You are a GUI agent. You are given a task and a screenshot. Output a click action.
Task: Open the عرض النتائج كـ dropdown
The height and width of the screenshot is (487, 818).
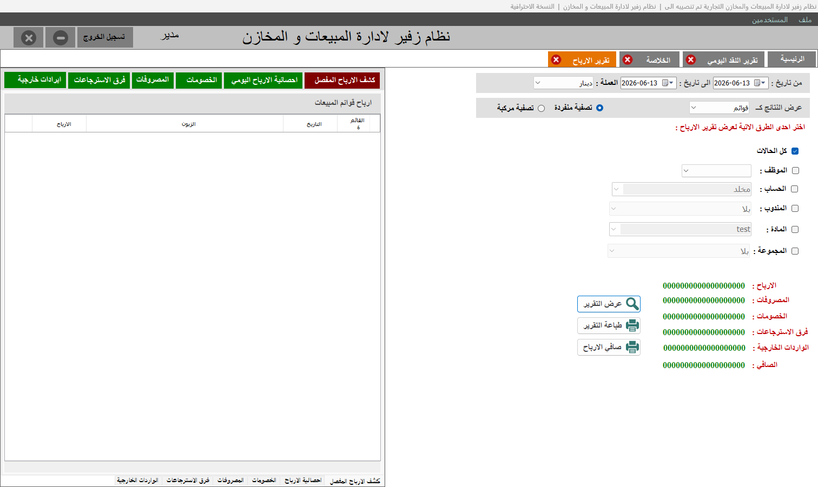pyautogui.click(x=719, y=108)
